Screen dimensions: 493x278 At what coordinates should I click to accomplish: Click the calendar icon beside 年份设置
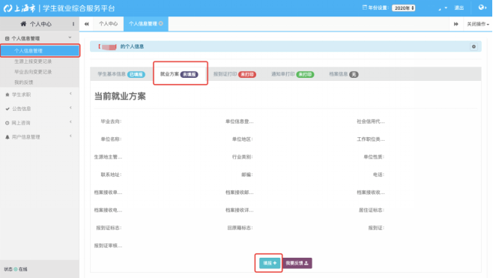tap(364, 7)
